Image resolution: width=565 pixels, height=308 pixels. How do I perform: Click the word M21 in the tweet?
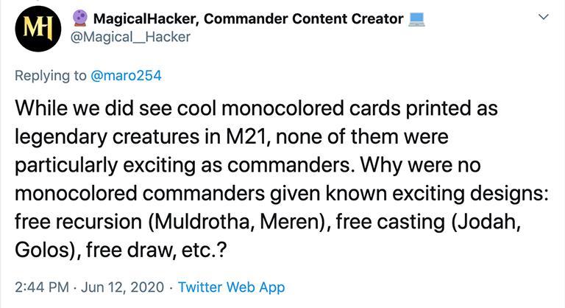coord(248,137)
